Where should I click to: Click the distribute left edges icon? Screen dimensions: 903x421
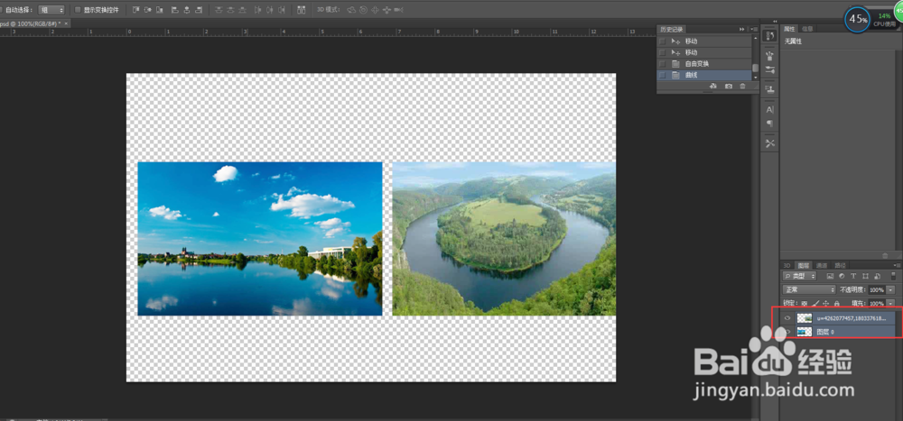(x=257, y=10)
